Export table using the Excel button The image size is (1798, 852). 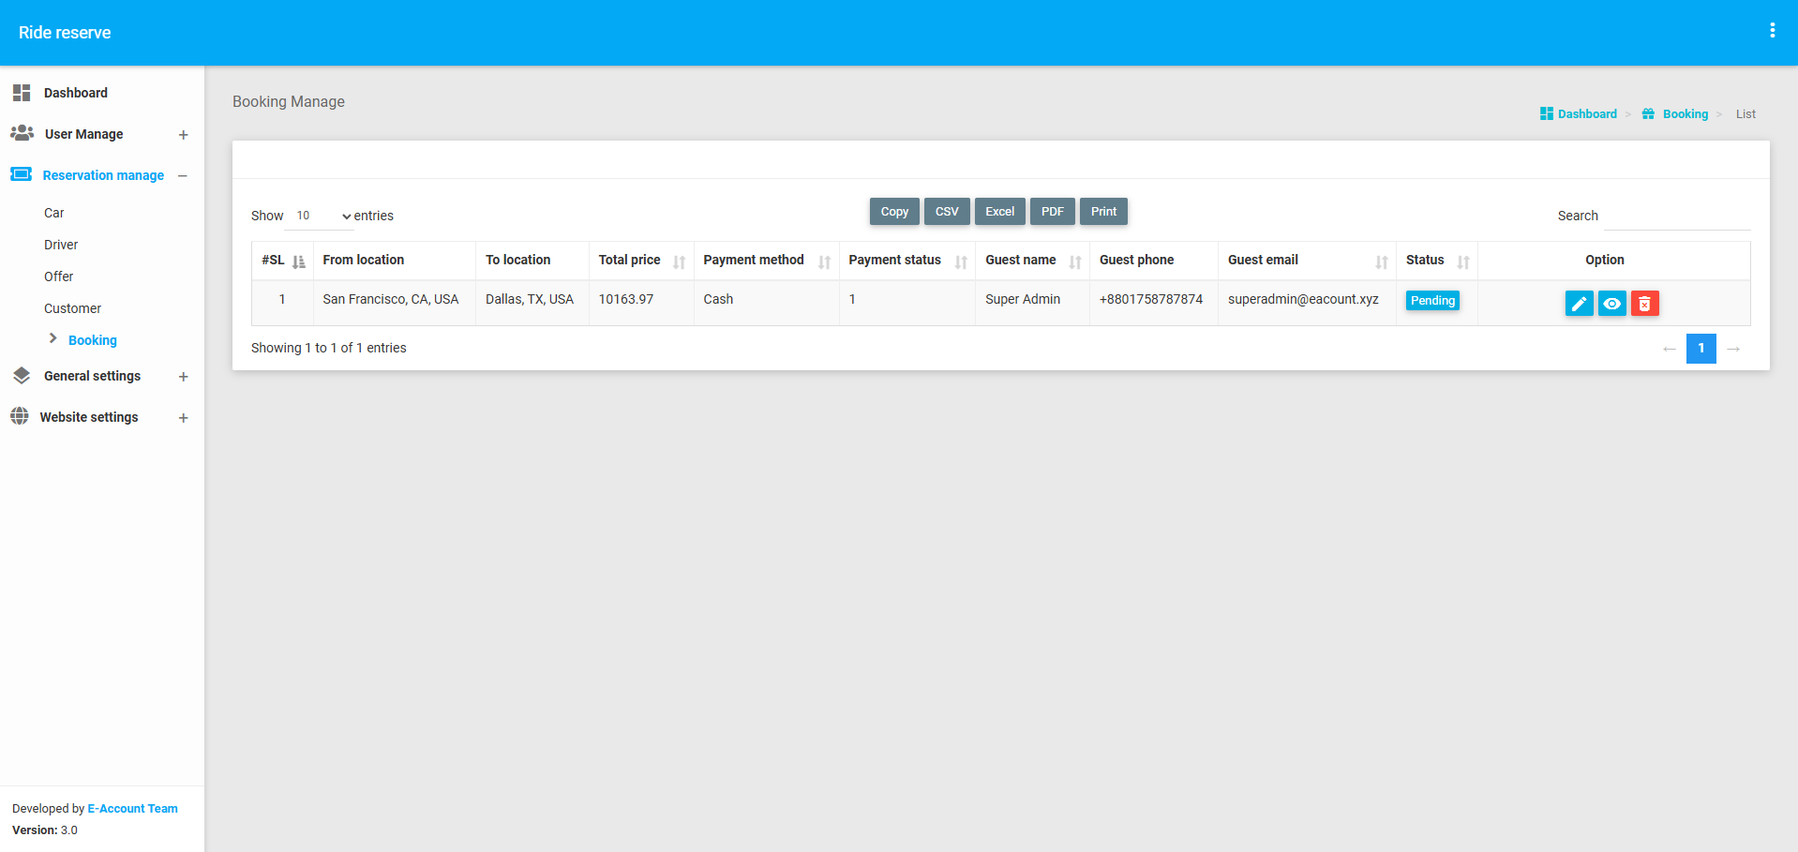pos(999,212)
